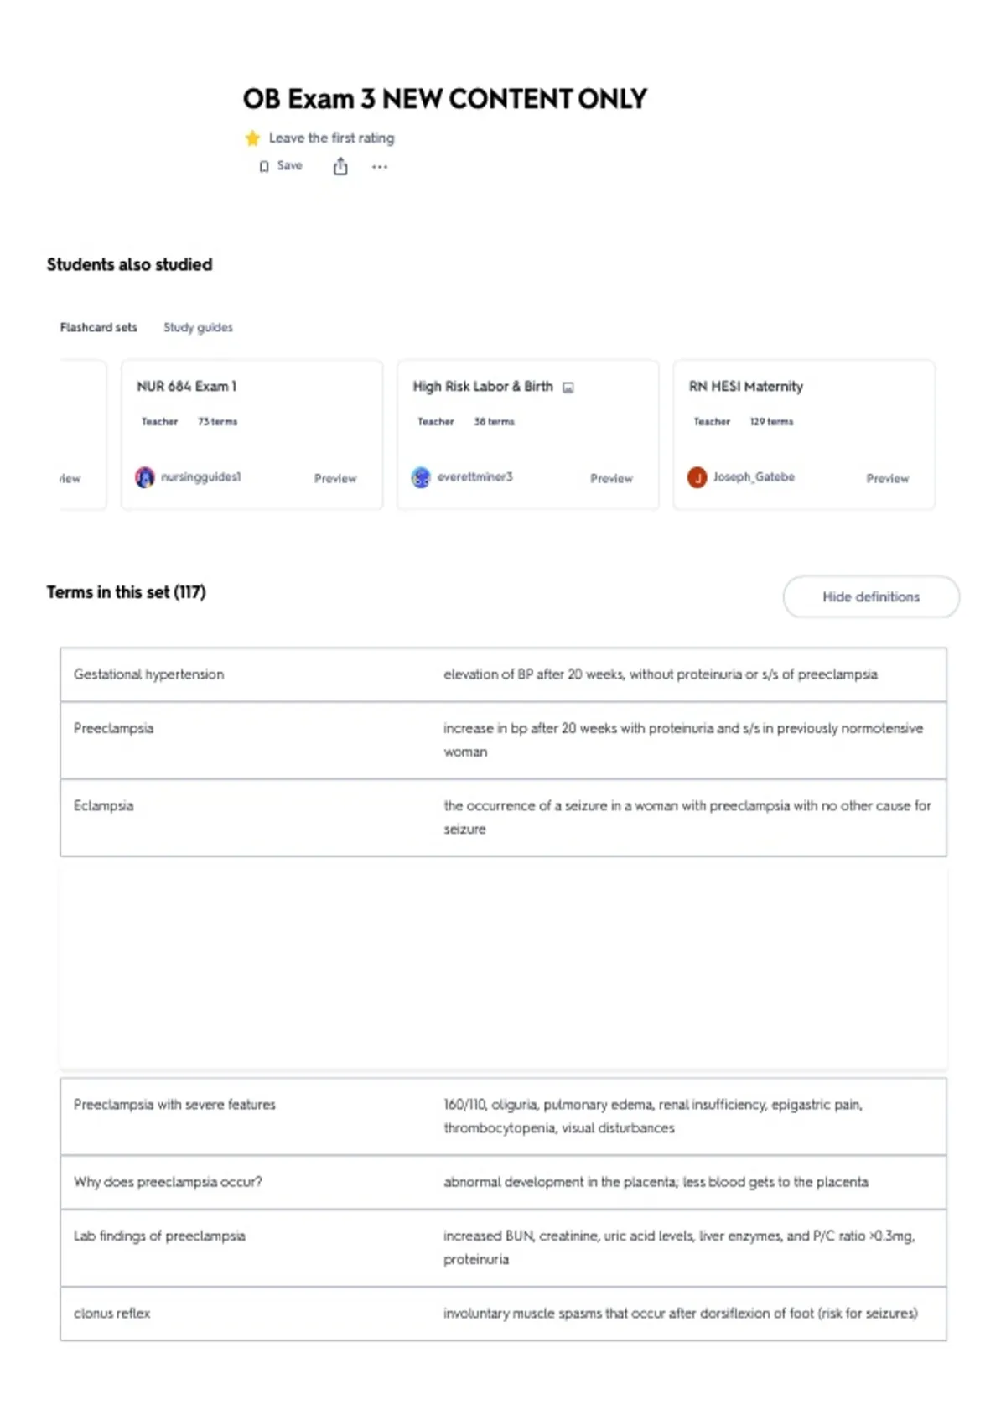Screen dimensions: 1006x1426
Task: Open the three-dots more options menu
Action: (x=380, y=167)
